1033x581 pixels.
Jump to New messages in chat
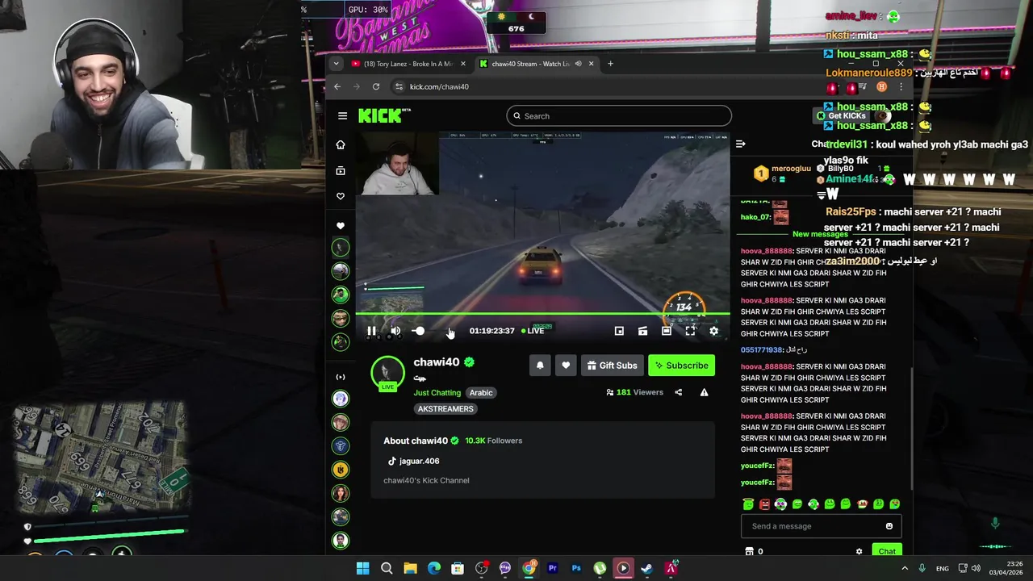(820, 234)
